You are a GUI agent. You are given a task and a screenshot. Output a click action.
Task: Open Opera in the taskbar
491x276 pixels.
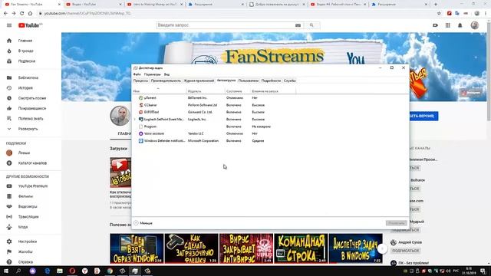click(72, 271)
